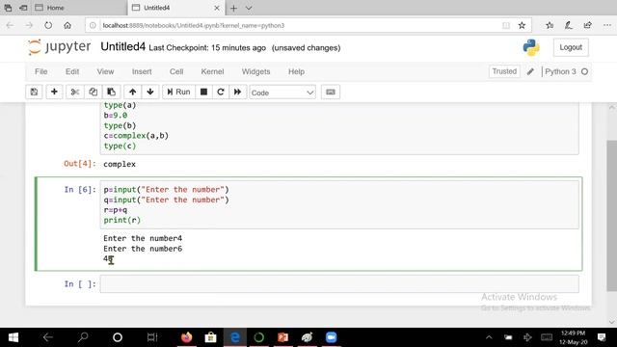Share this page icon

tap(587, 25)
